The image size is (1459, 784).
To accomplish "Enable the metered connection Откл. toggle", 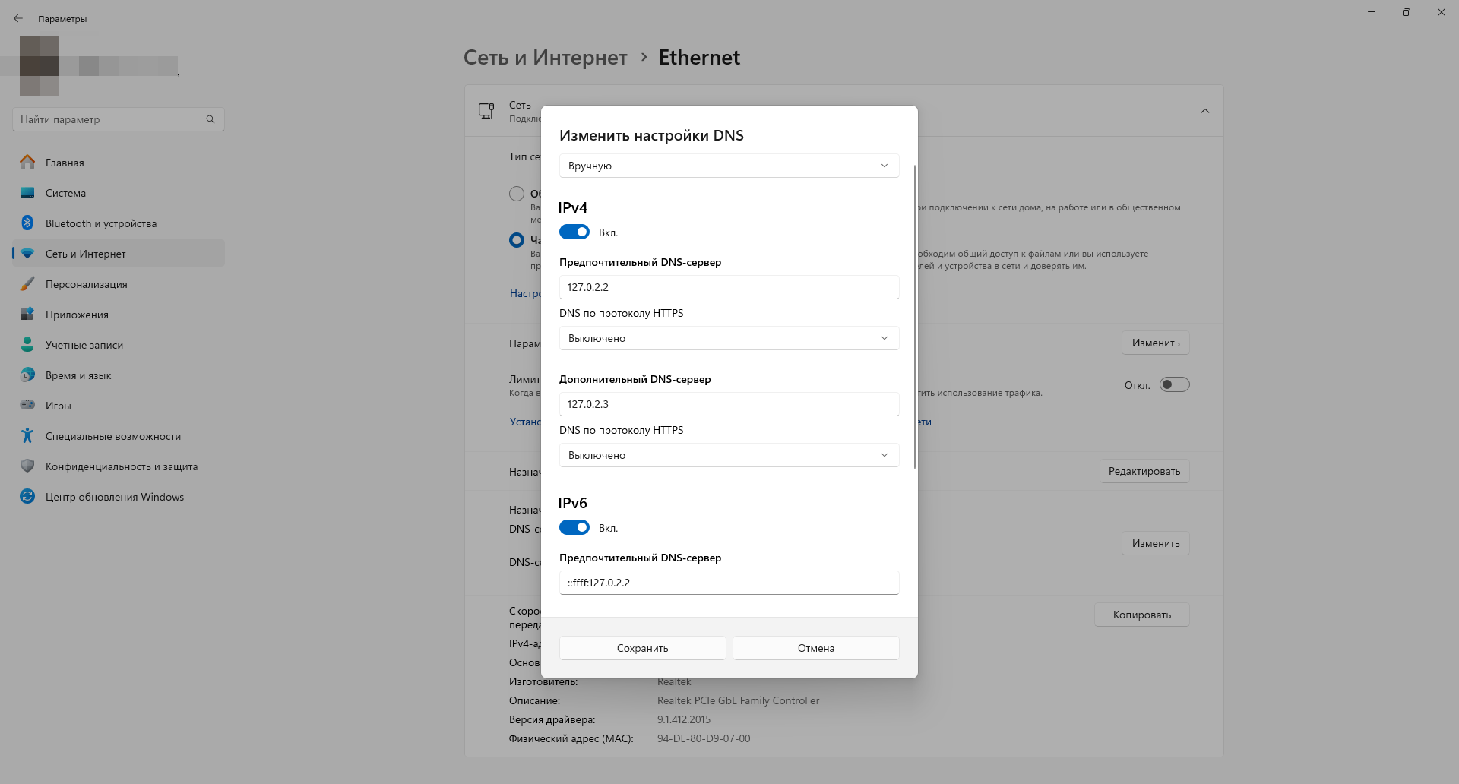I will [x=1174, y=385].
